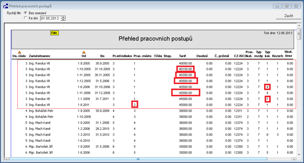Click end date 30.9.2009

(102, 111)
